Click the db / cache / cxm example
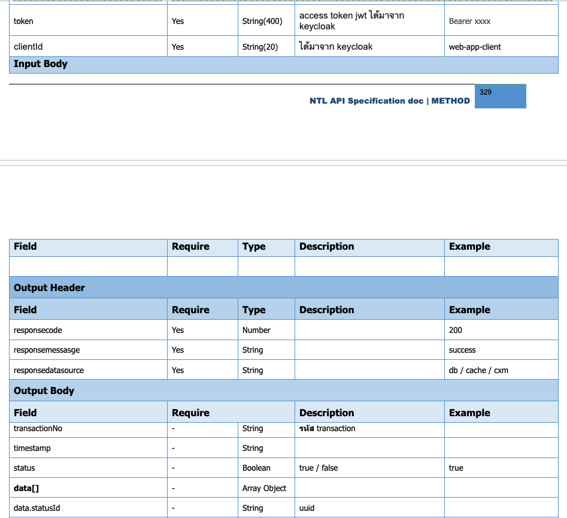This screenshot has height=518, width=567. [478, 370]
